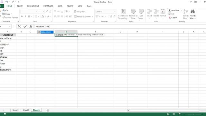The width and height of the screenshot is (206, 116).
Task: Open Merge & Center dropdown arrow
Action: tap(92, 16)
